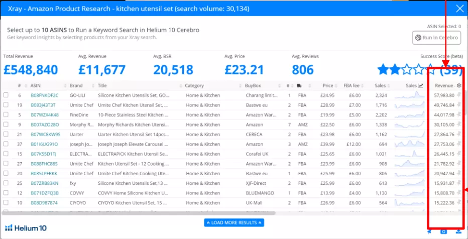The height and width of the screenshot is (239, 468).
Task: Pin the GO-LILI product row
Action: click(x=458, y=95)
